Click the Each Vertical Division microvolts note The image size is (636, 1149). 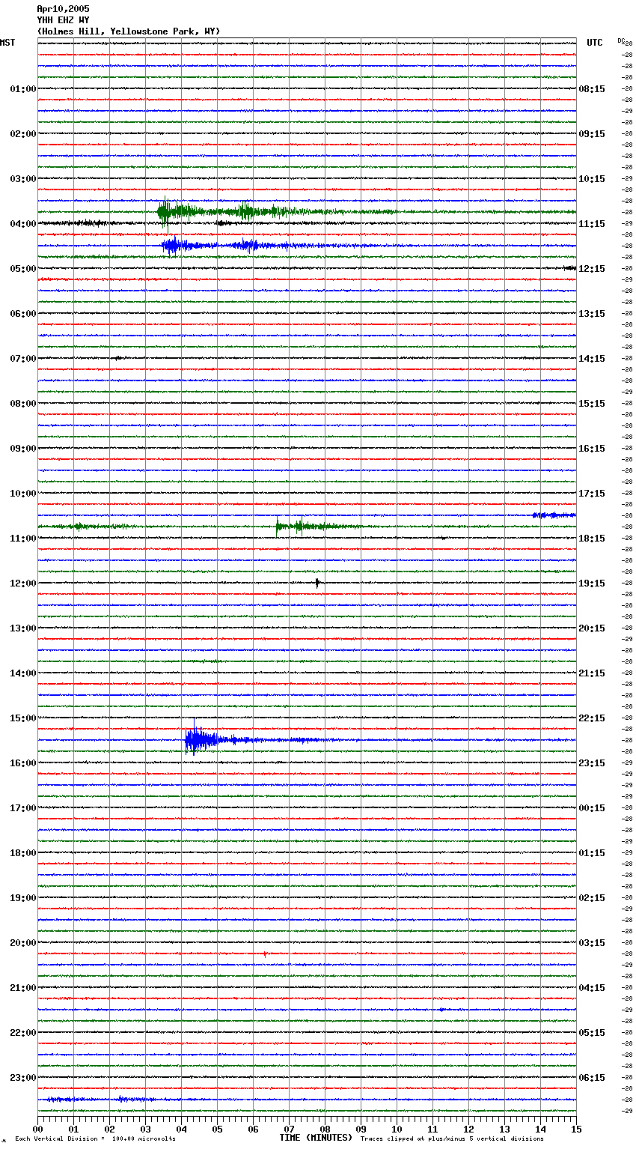pos(95,1139)
